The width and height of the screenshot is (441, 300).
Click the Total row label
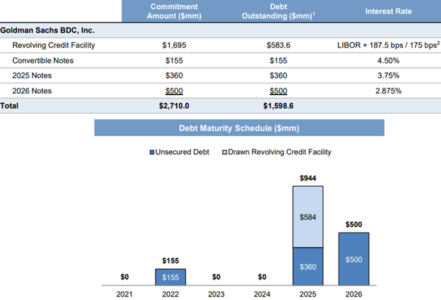[x=9, y=106]
